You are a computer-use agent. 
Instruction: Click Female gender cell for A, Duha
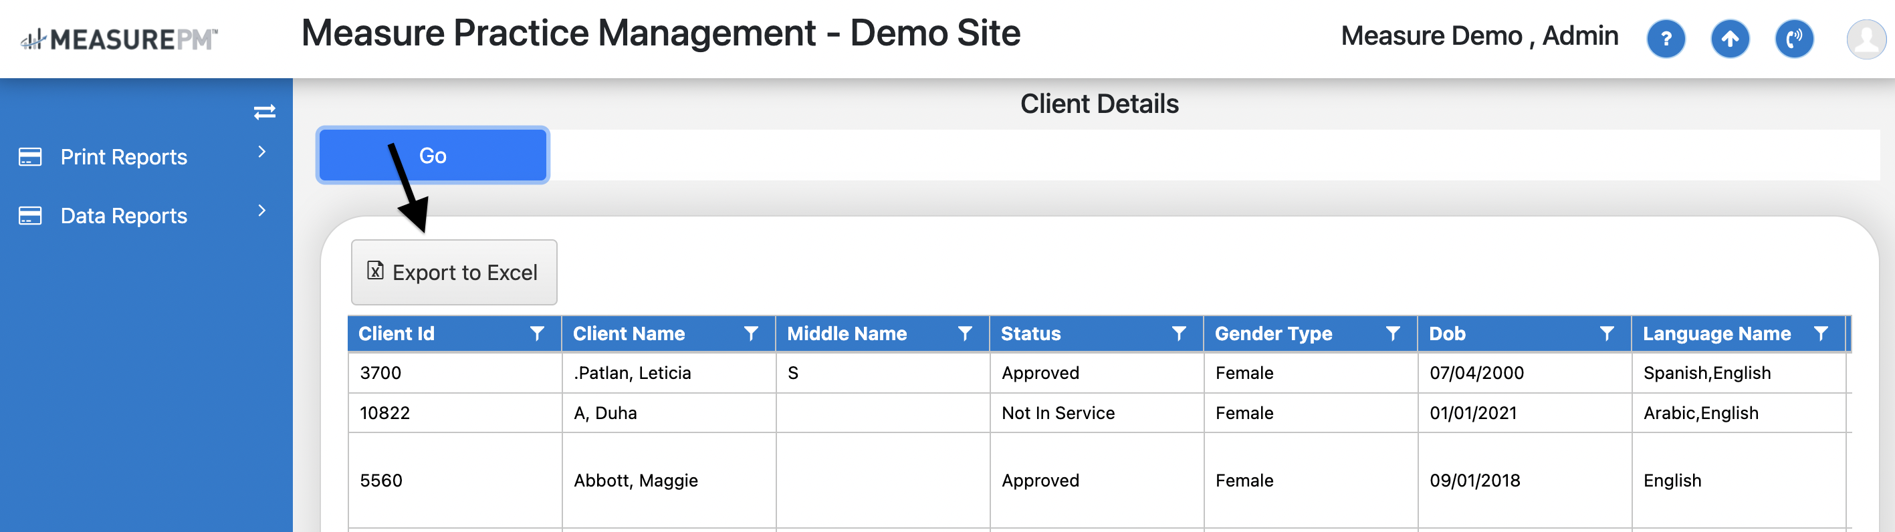(1312, 413)
